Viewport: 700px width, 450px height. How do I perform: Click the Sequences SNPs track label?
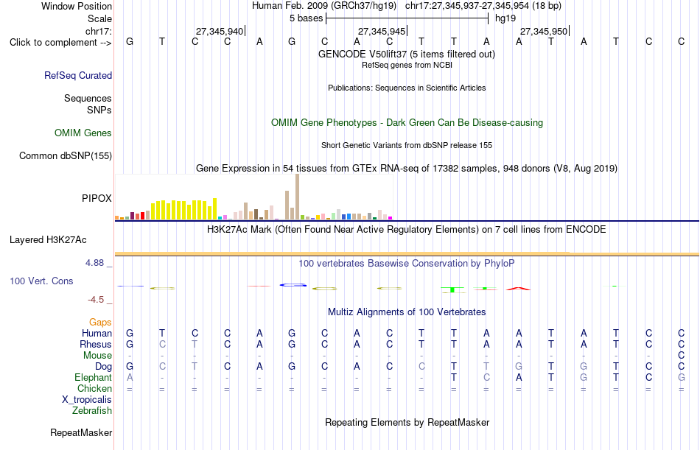click(x=88, y=104)
